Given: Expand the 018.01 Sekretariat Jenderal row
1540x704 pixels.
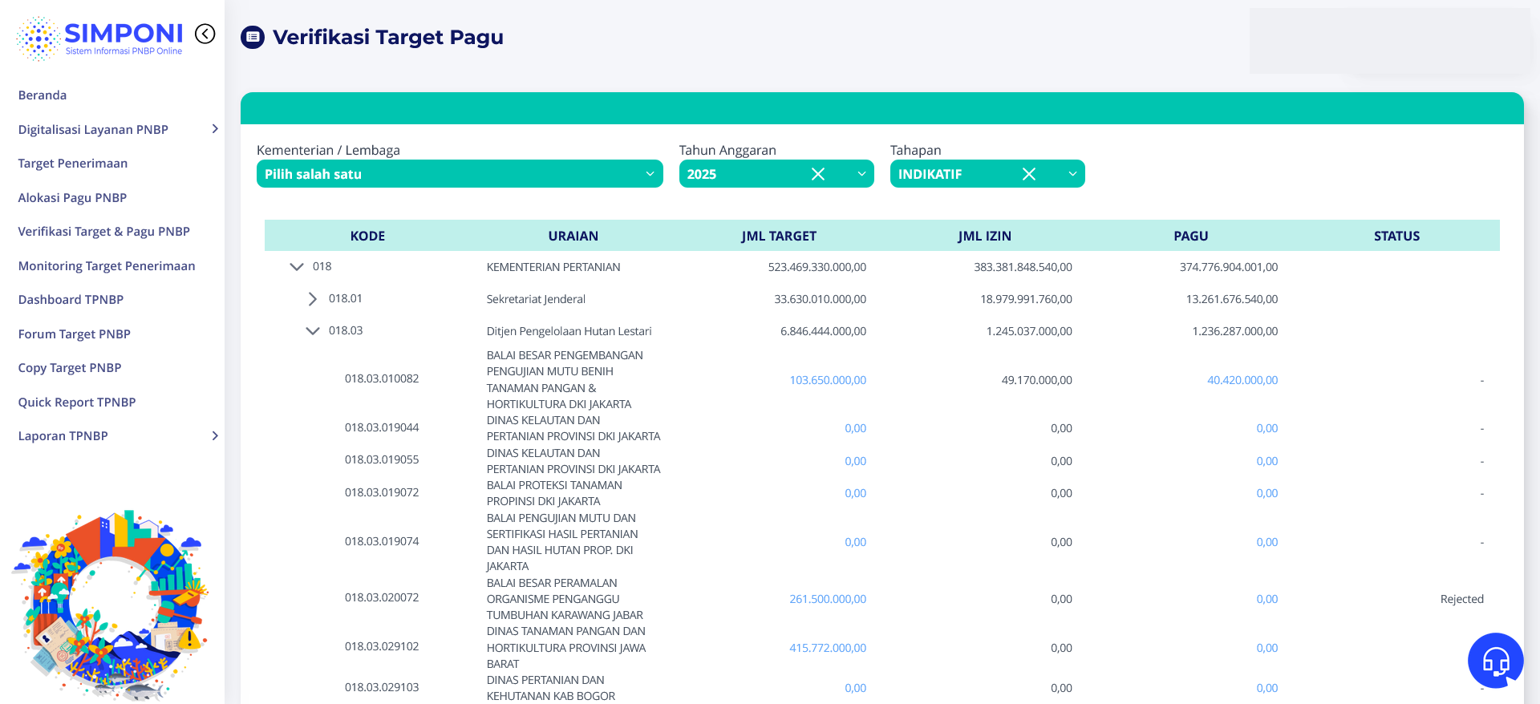Looking at the screenshot, I should click(x=313, y=299).
